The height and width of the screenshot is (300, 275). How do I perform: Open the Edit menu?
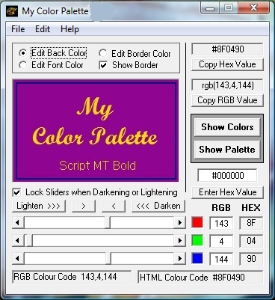(43, 29)
